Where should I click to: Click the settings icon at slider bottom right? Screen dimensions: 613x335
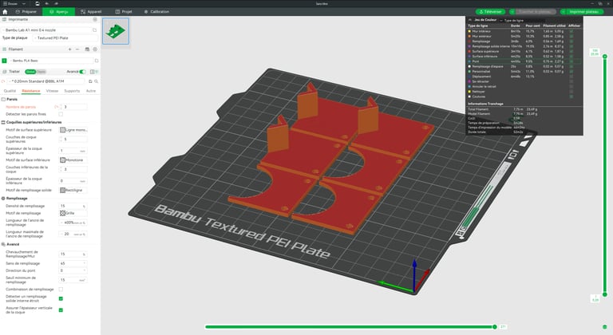coord(605,327)
